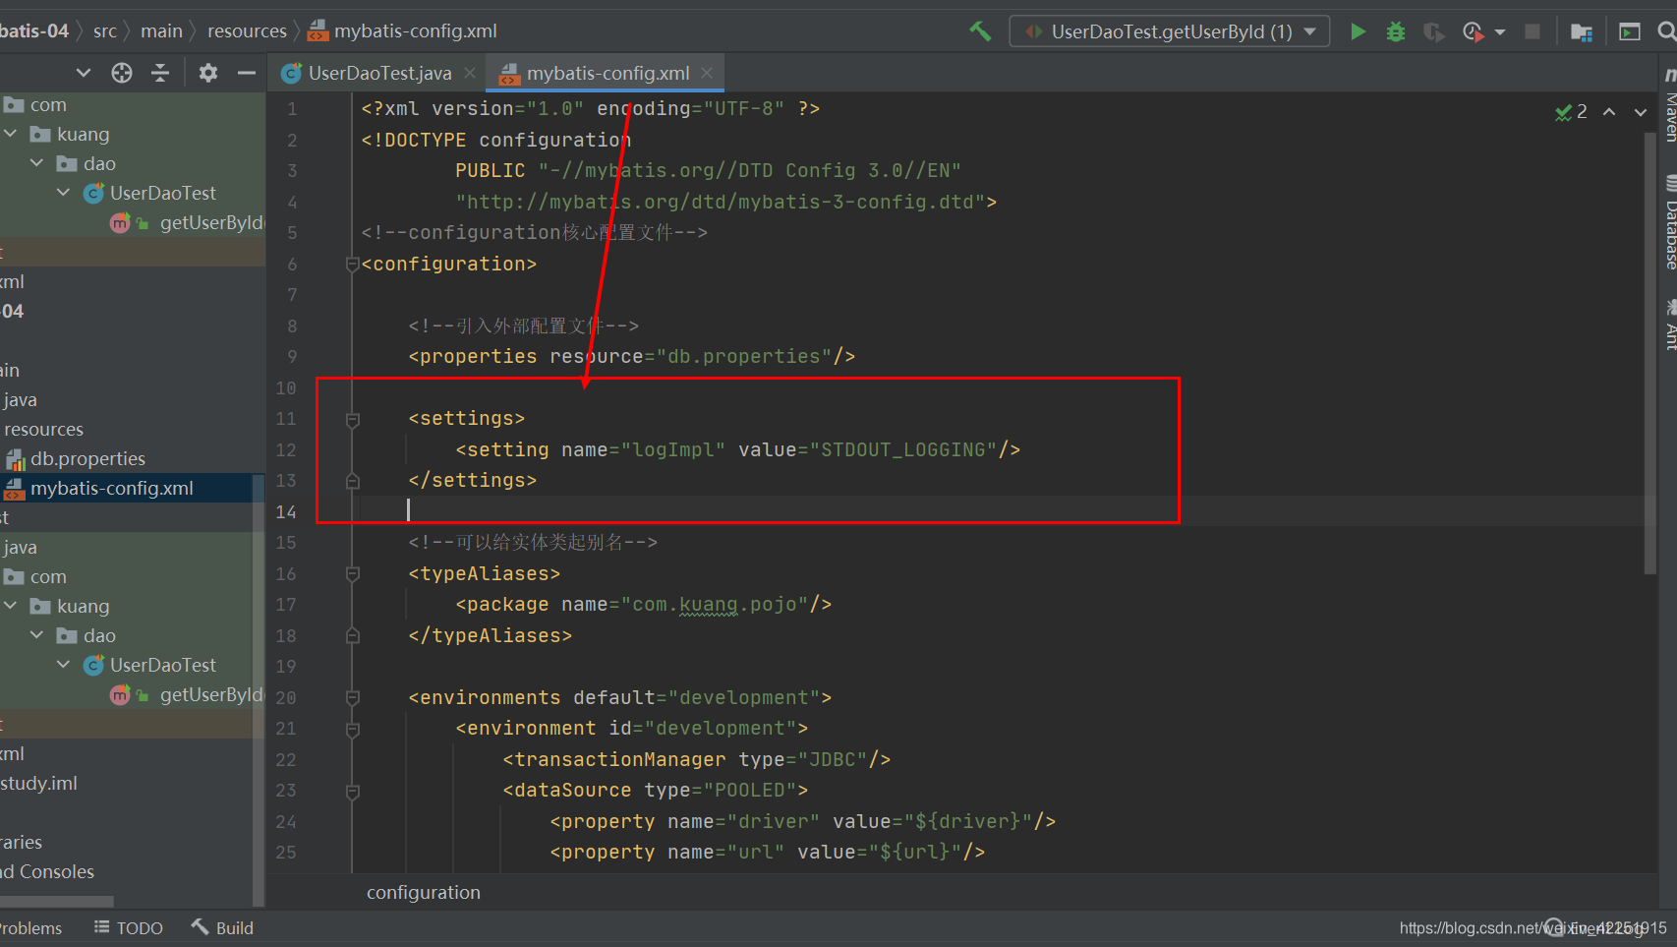
Task: Click the Select Opened File target icon
Action: pyautogui.click(x=122, y=73)
